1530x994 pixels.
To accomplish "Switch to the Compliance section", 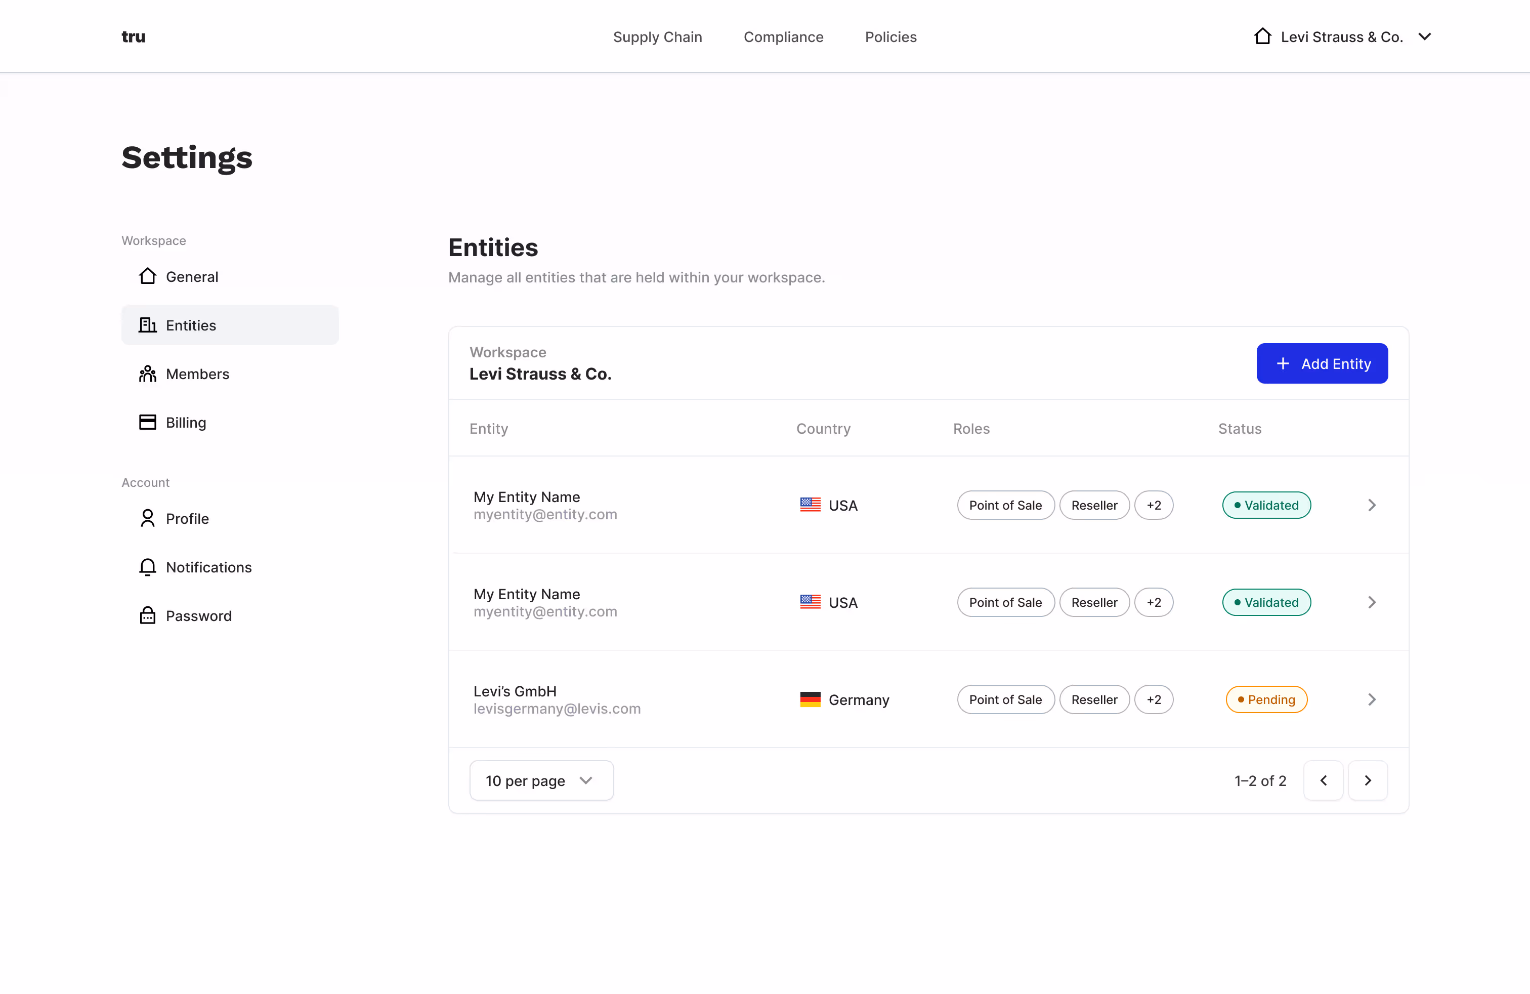I will pyautogui.click(x=784, y=36).
